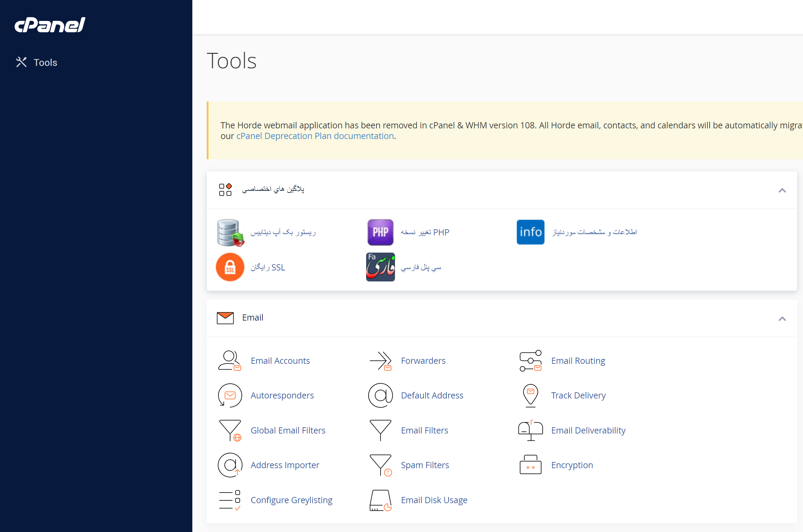
Task: Click the Spam Filters funnel icon
Action: coord(381,465)
